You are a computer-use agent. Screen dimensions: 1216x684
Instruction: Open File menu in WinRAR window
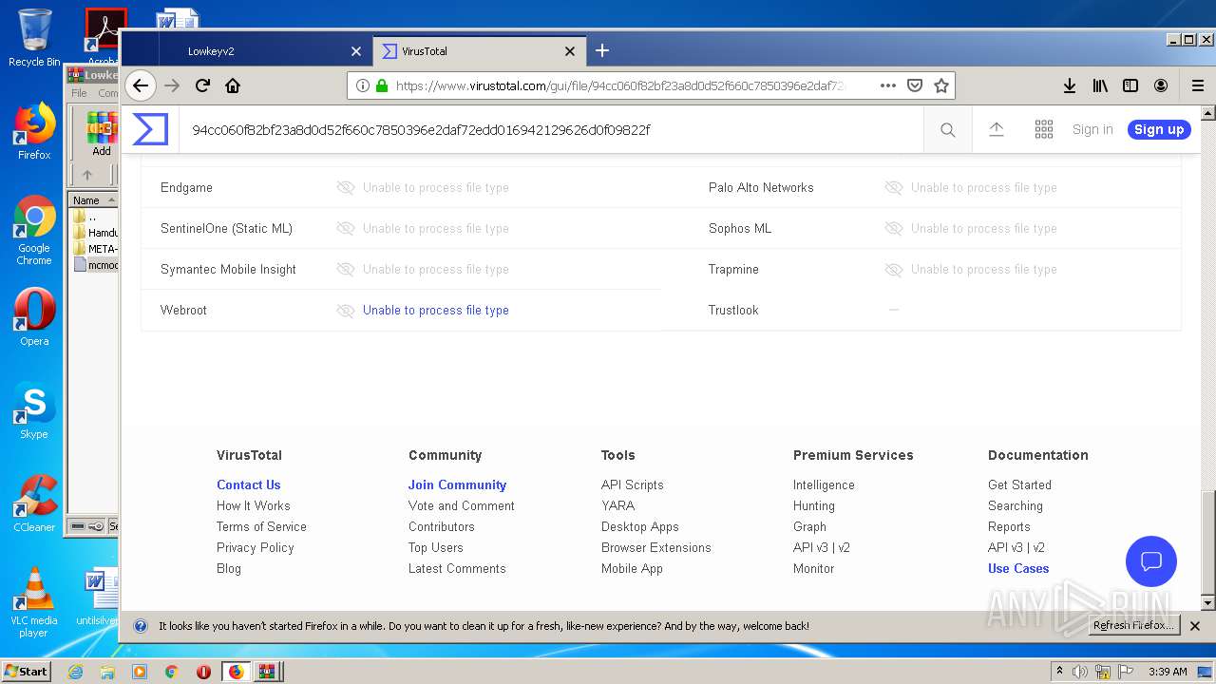(x=79, y=93)
